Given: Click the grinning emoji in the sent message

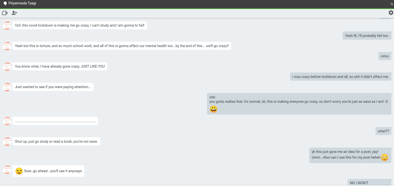Looking at the screenshot, I should pos(214,109).
